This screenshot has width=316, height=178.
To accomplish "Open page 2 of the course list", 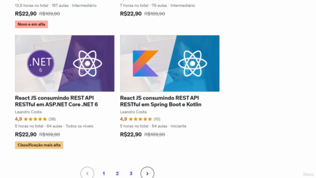I will pyautogui.click(x=118, y=174).
